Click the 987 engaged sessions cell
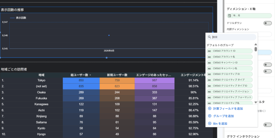The image size is (276, 138). [x=154, y=80]
